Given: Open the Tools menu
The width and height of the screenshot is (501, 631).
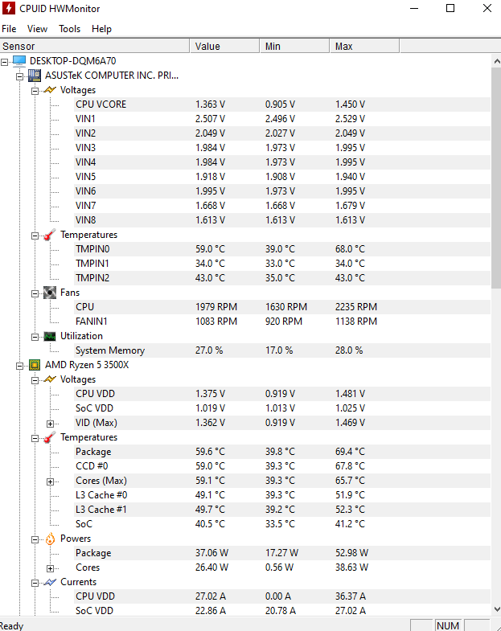Looking at the screenshot, I should coord(70,29).
